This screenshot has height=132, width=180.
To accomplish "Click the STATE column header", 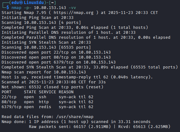I will 30,92.
